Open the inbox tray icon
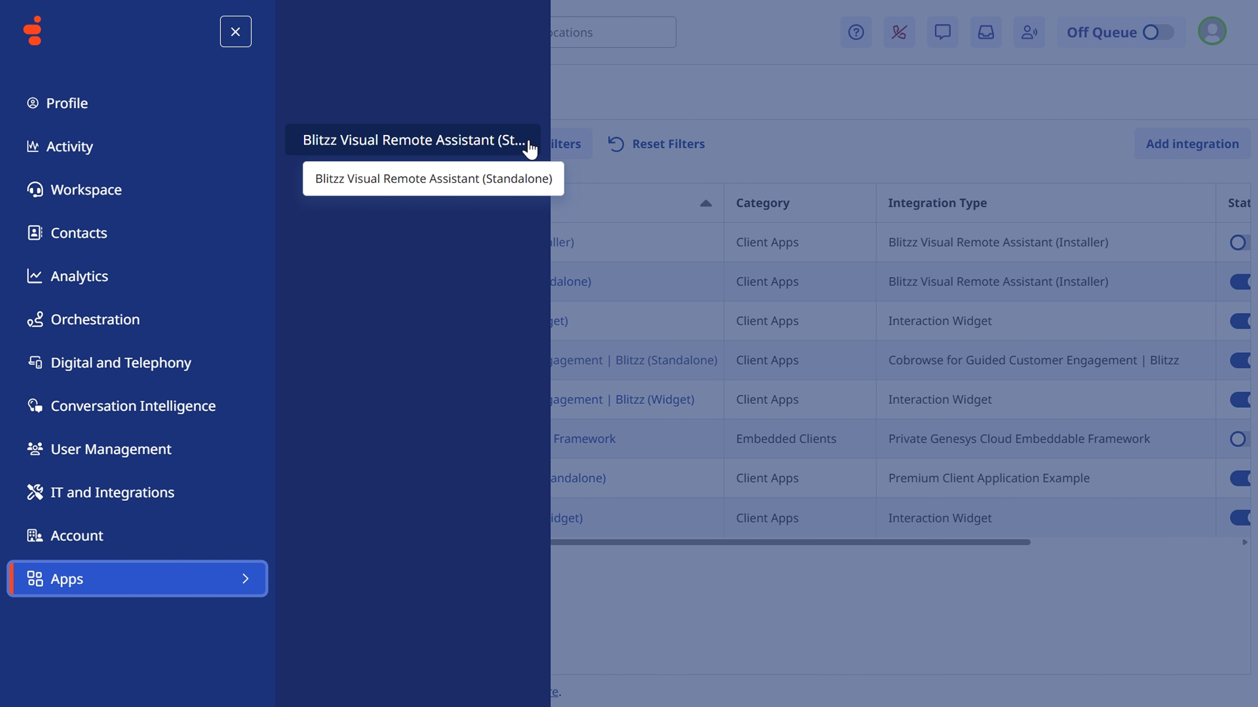Viewport: 1258px width, 707px height. (x=985, y=32)
